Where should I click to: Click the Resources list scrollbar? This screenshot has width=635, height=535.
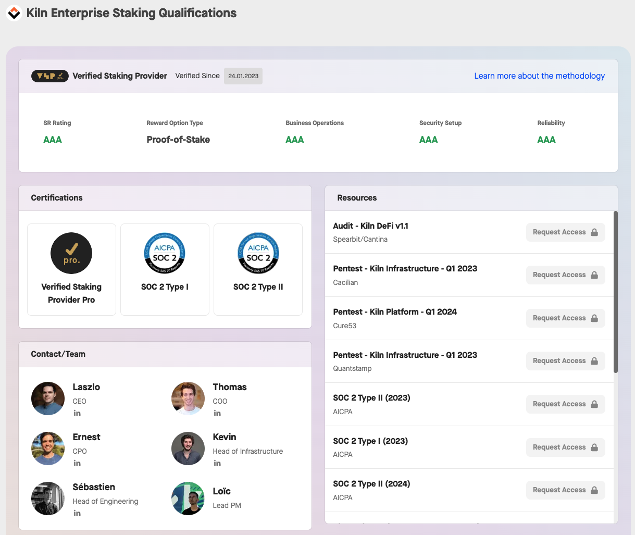pyautogui.click(x=616, y=292)
